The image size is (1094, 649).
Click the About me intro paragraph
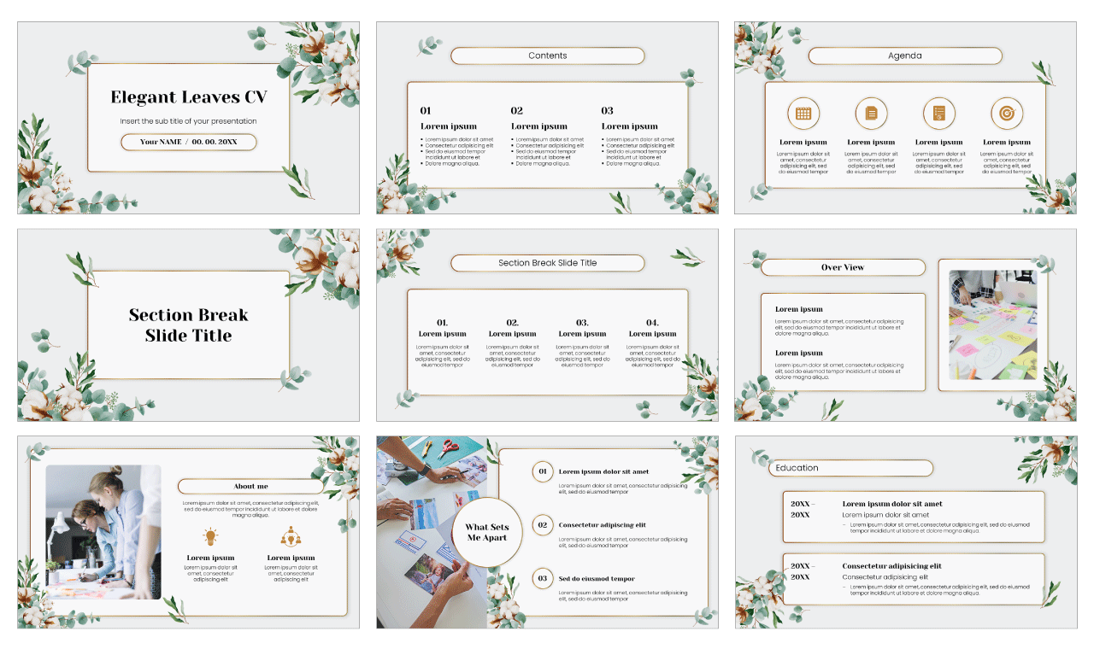[x=251, y=509]
